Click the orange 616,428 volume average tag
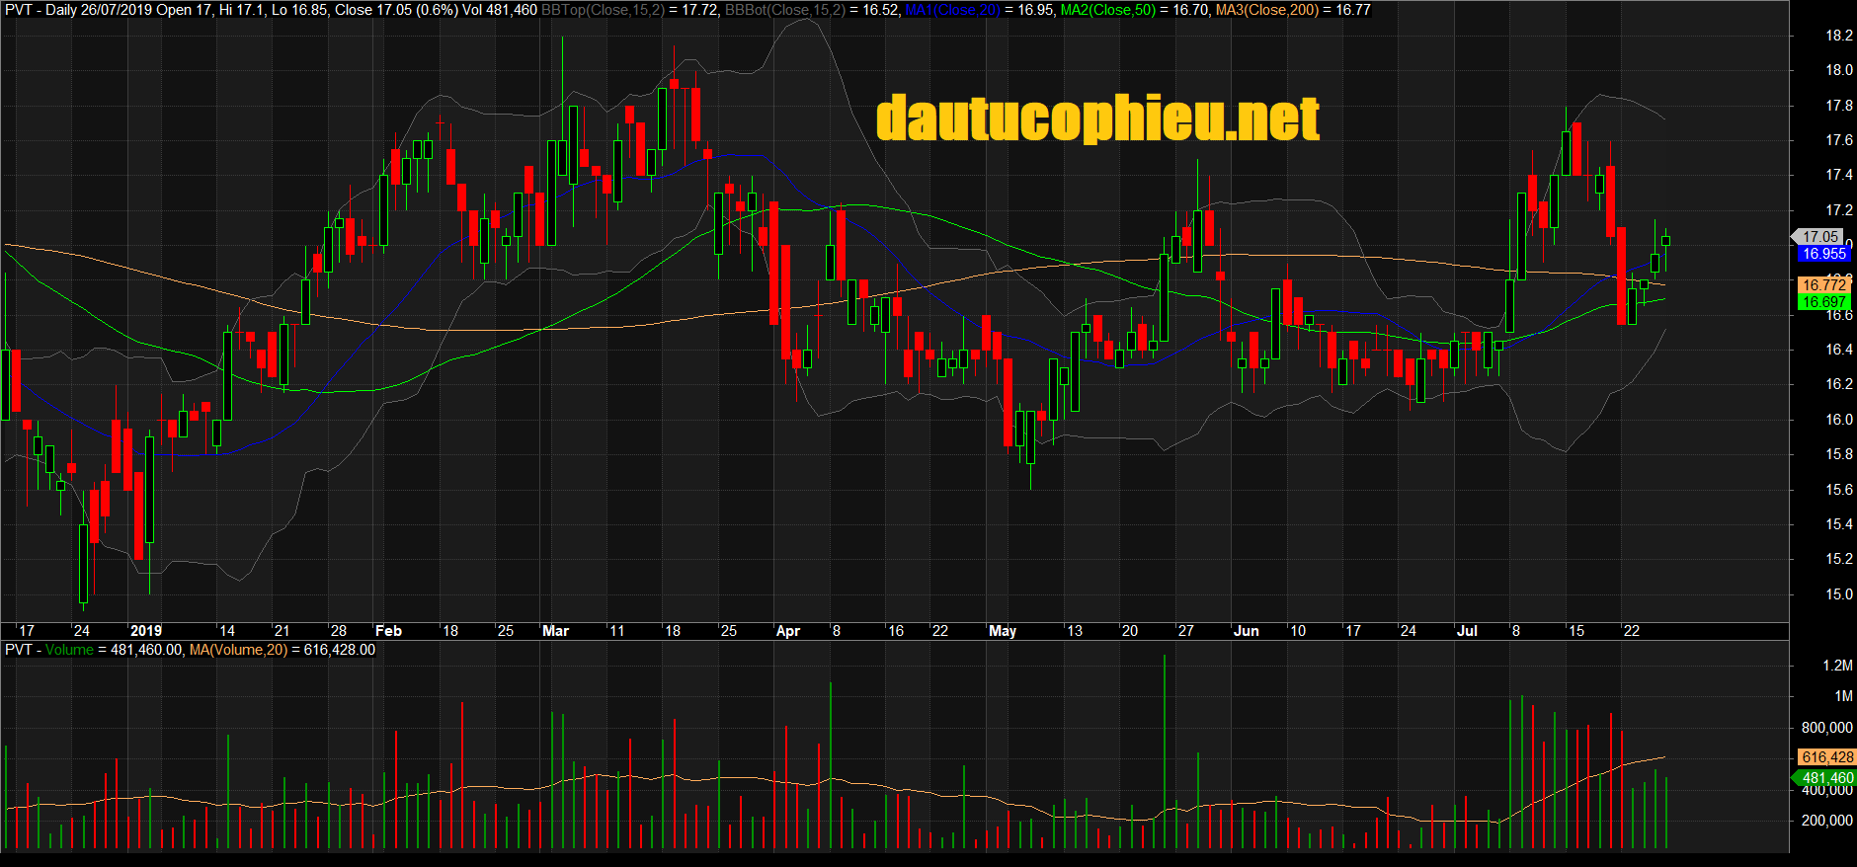 1826,757
